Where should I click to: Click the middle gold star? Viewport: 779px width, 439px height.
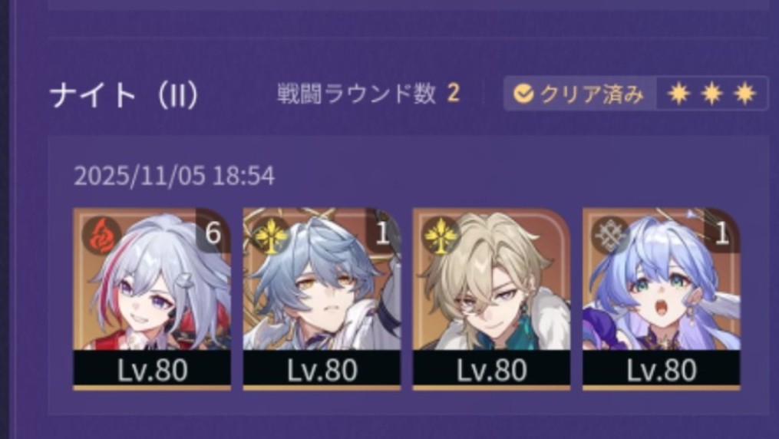pos(711,94)
